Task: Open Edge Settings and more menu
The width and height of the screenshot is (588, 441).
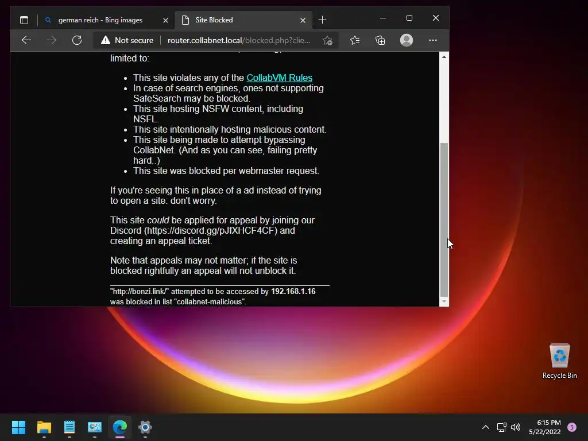Action: (x=433, y=40)
